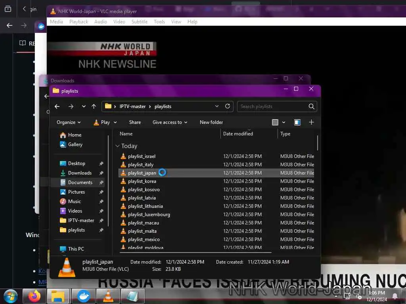Open the Give access to dropdown

pos(170,122)
